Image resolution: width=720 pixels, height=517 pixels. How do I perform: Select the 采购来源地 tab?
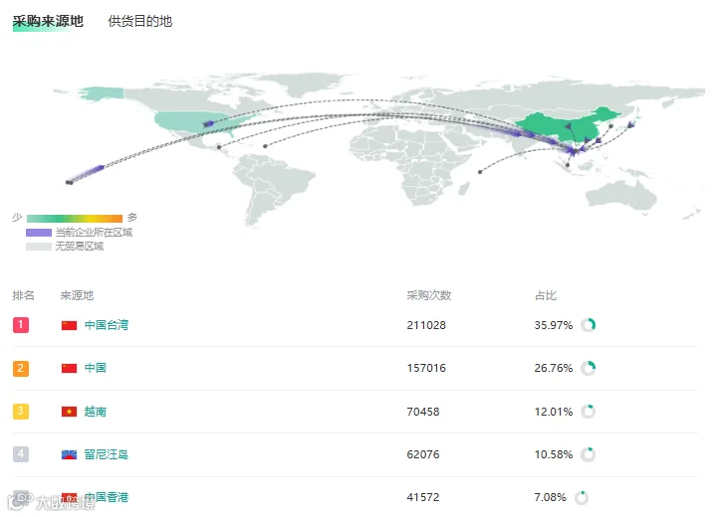pos(48,21)
